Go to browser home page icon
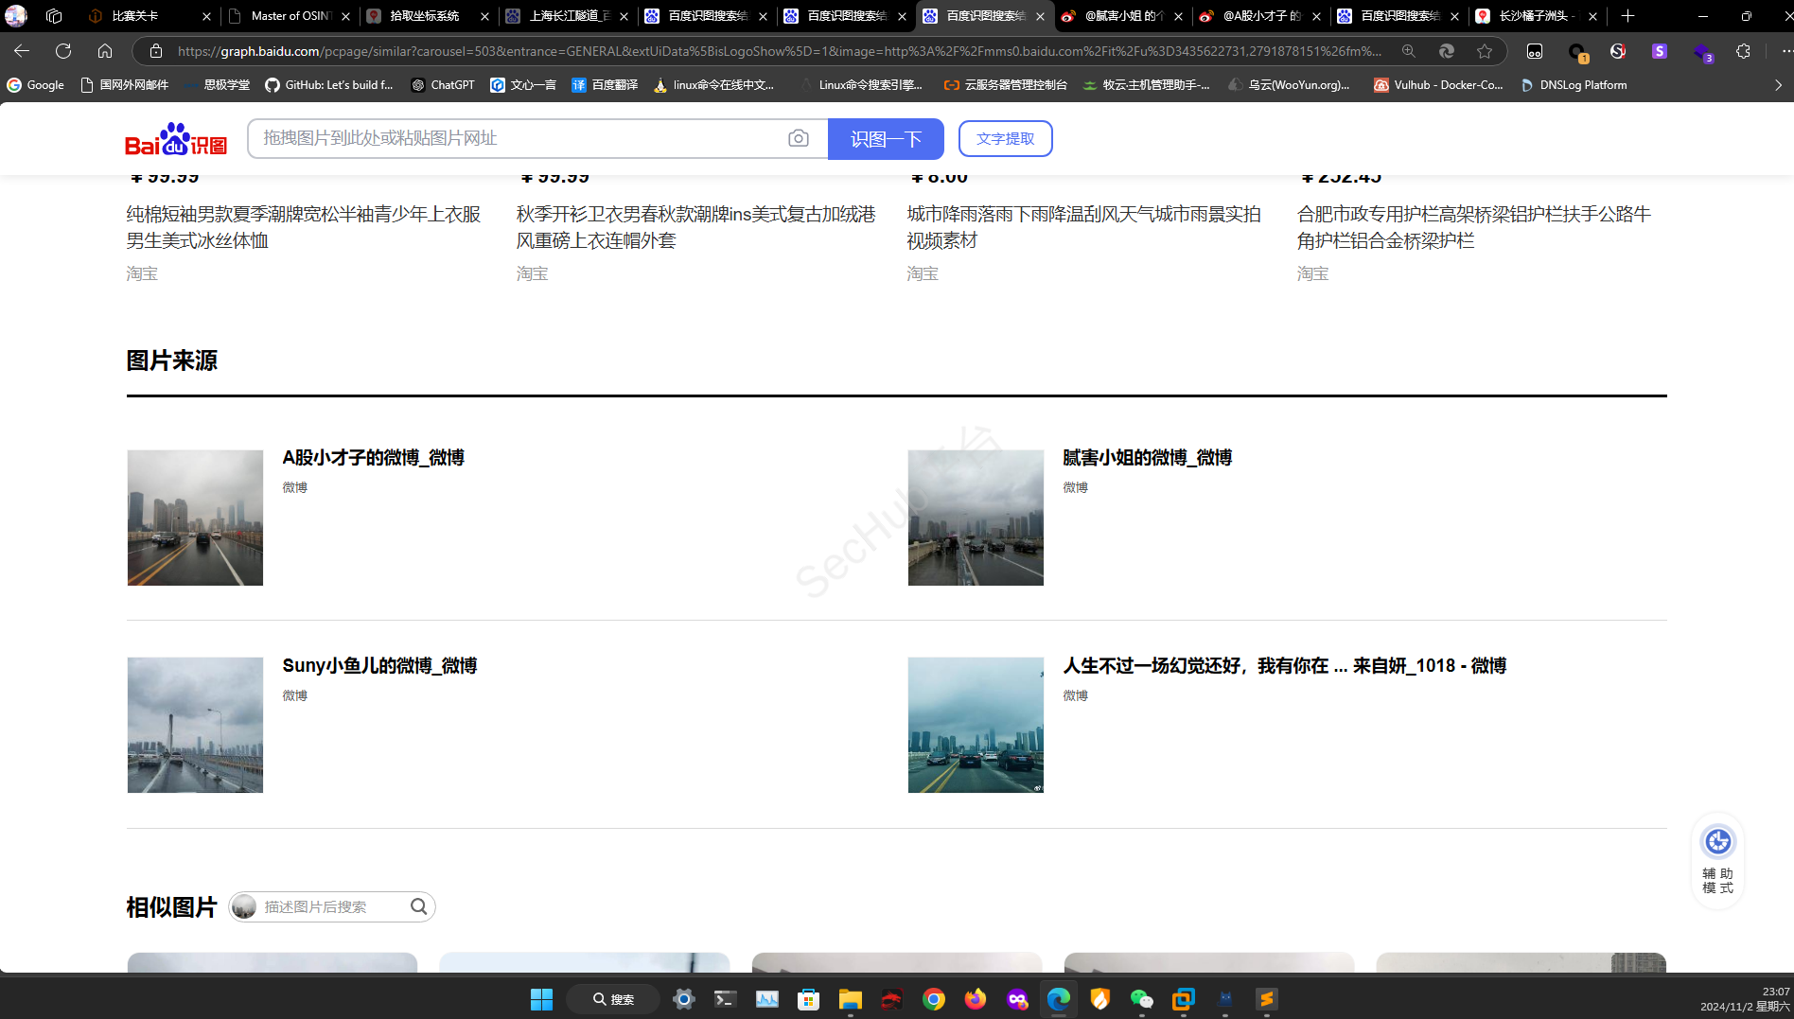The height and width of the screenshot is (1019, 1794). click(x=105, y=51)
